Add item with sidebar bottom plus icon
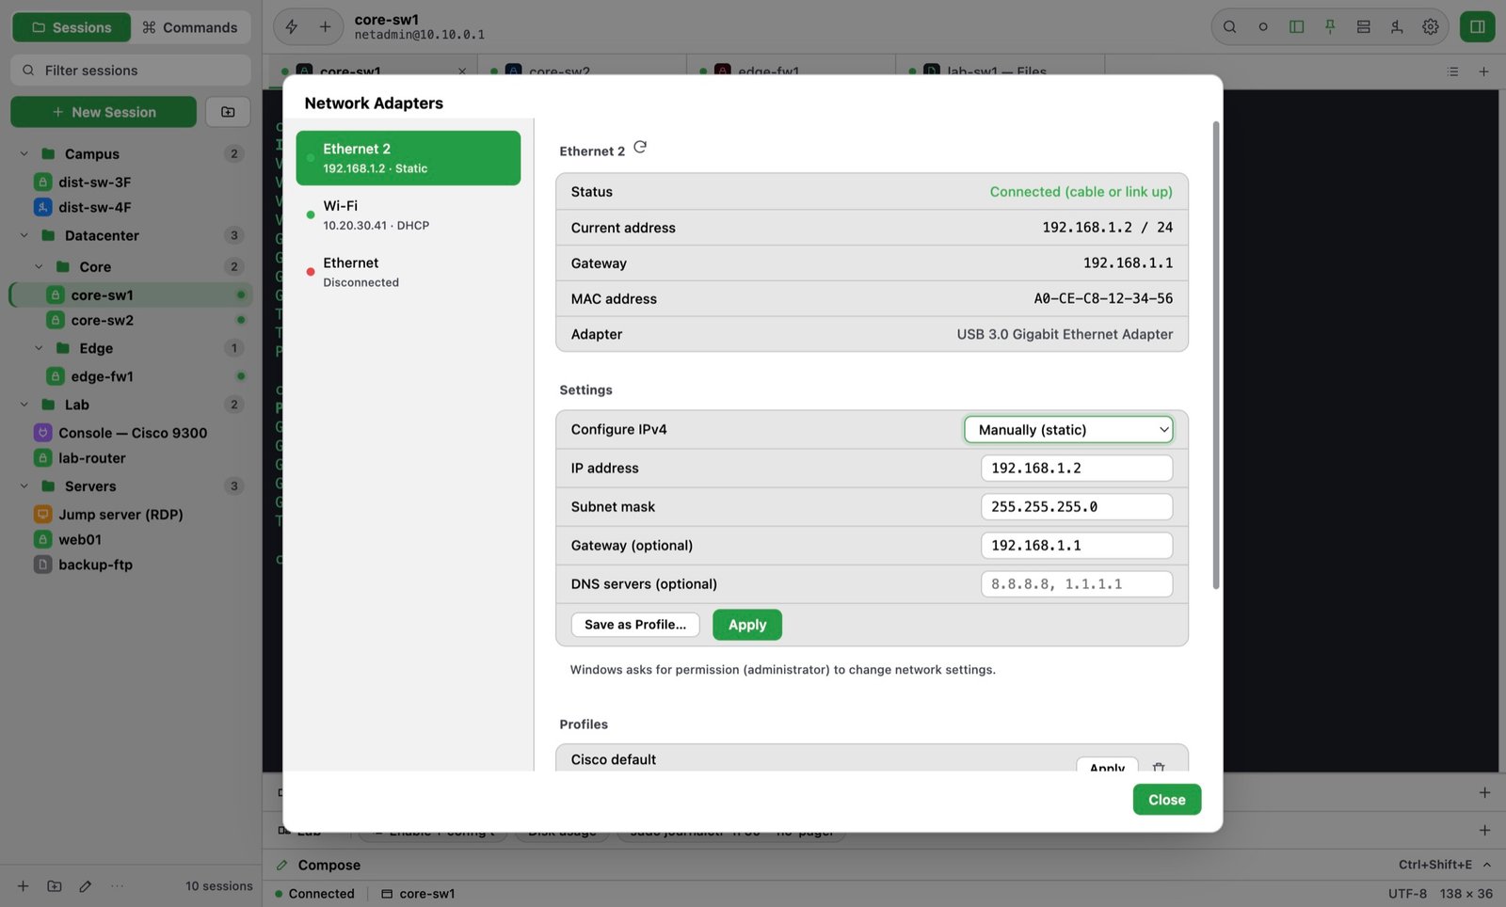Image resolution: width=1506 pixels, height=907 pixels. tap(24, 886)
